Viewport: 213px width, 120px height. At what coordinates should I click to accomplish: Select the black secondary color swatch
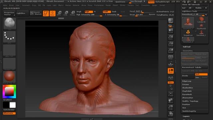coord(6,105)
